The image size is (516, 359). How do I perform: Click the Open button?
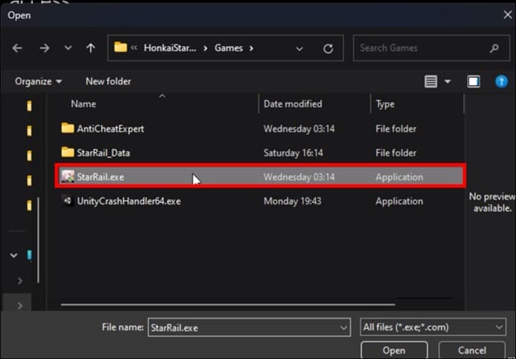[394, 350]
